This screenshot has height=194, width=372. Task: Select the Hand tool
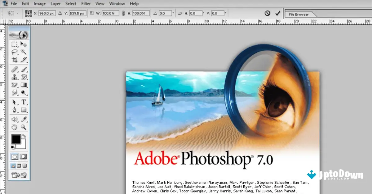coord(15,127)
